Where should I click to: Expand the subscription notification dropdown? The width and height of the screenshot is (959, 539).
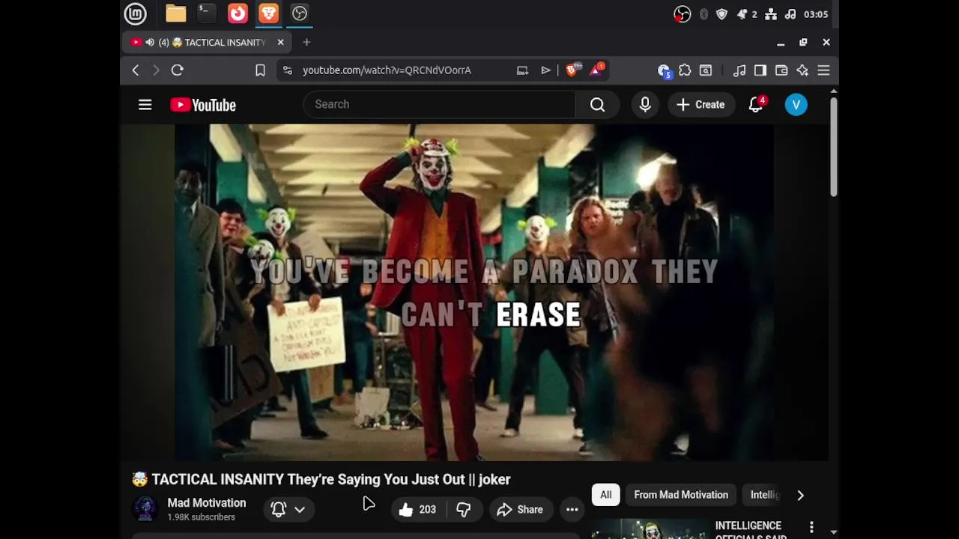click(x=288, y=509)
